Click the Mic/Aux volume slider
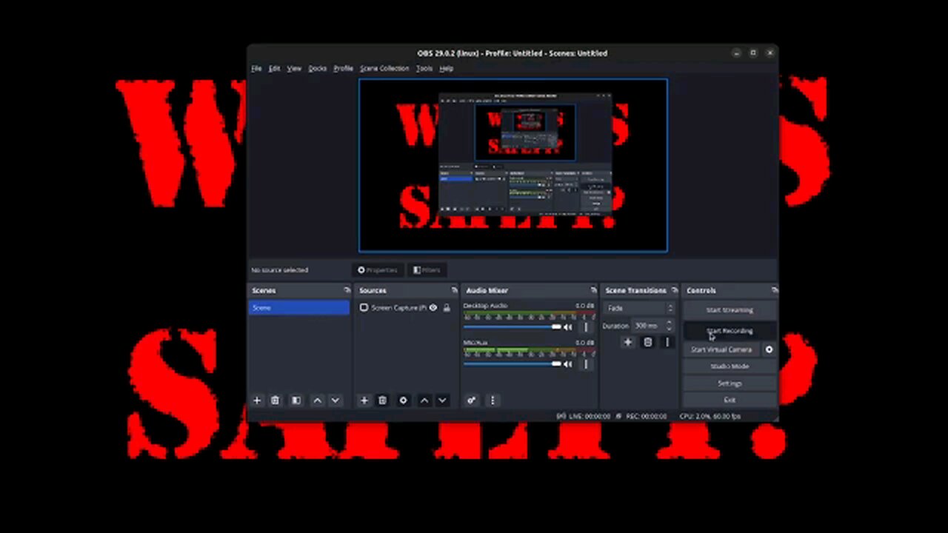The image size is (948, 533). tap(513, 364)
